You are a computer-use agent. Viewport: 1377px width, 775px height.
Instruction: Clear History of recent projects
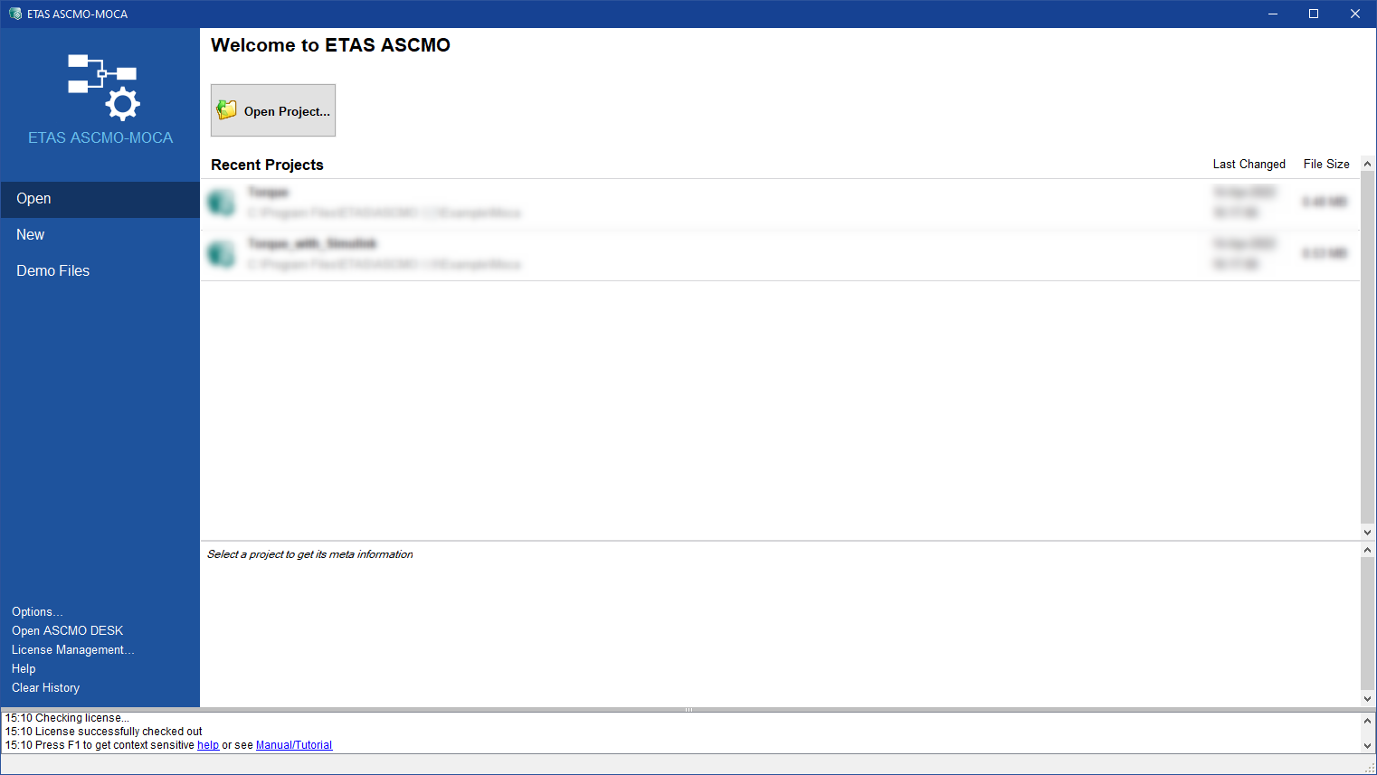(x=45, y=688)
